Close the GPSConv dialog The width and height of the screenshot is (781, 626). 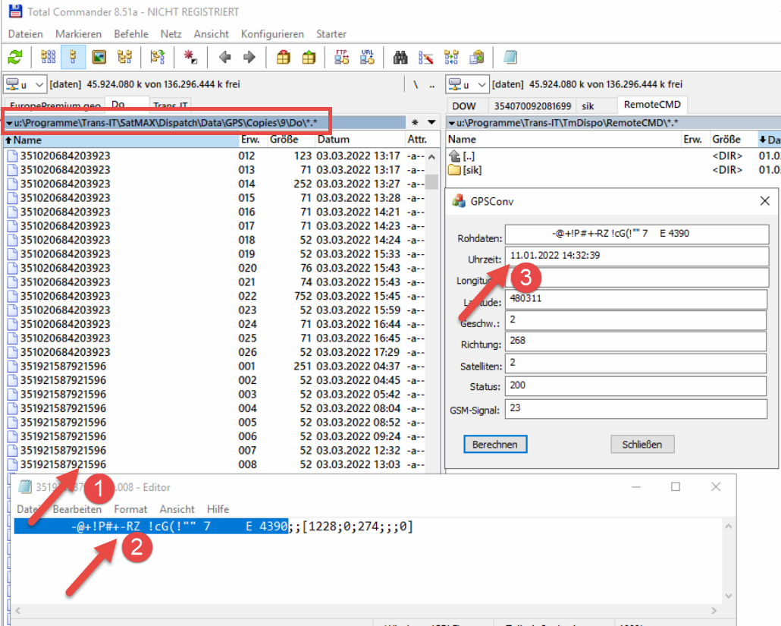(x=764, y=201)
